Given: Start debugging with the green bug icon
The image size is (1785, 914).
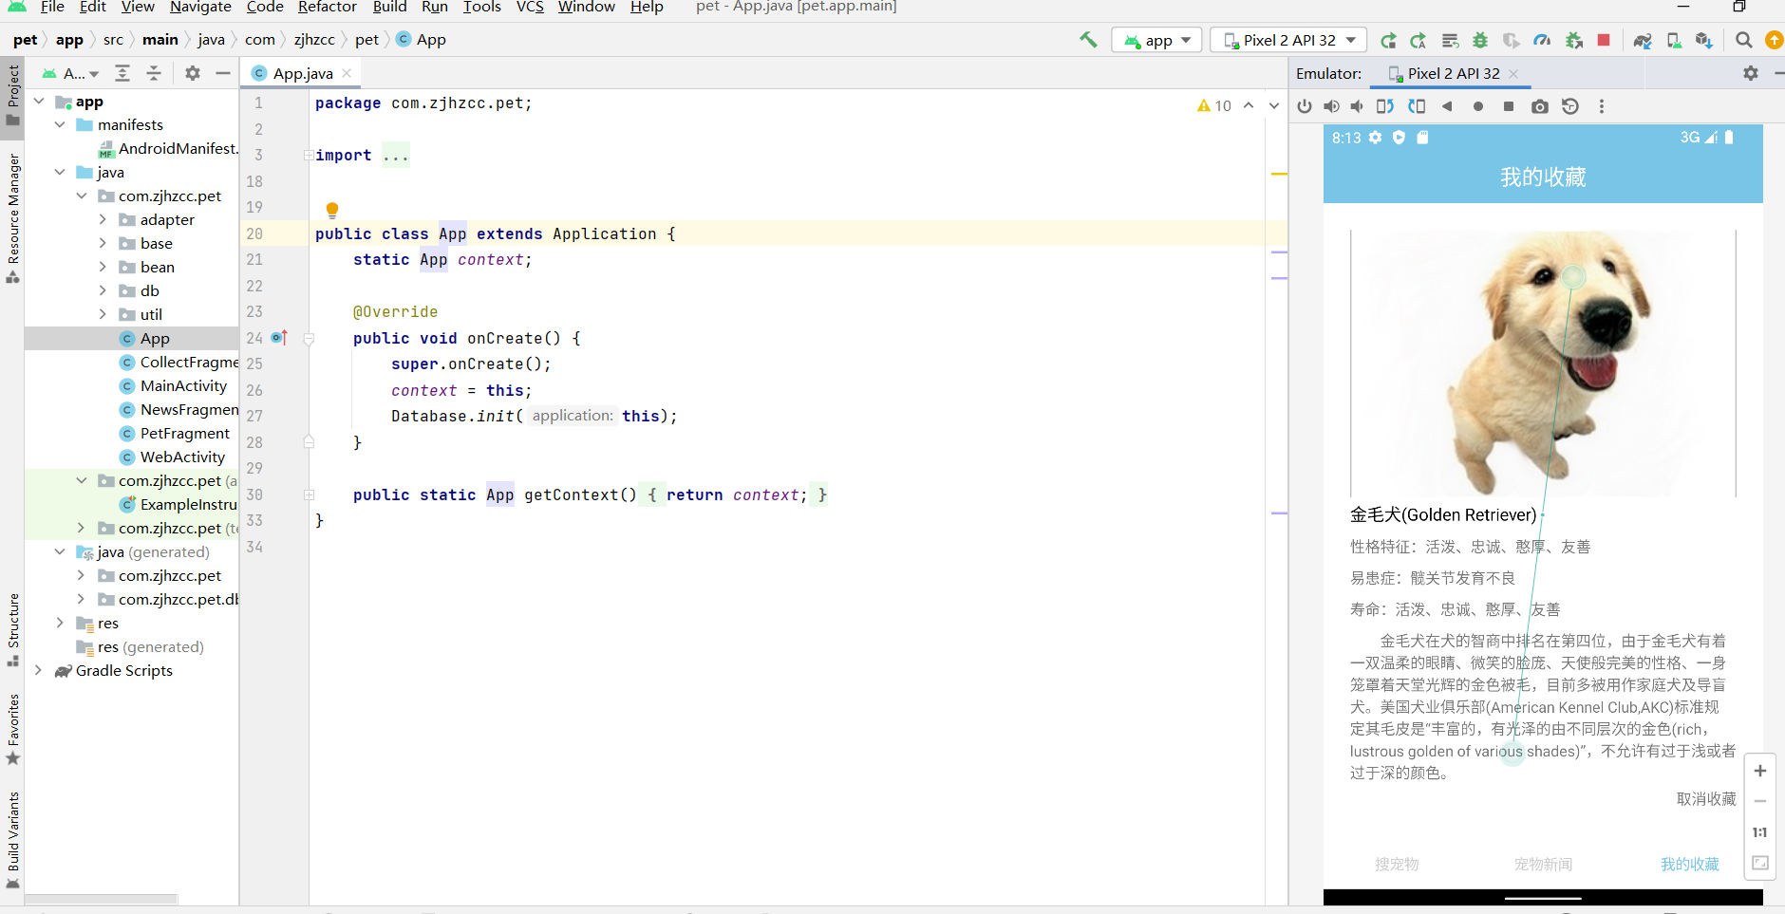Looking at the screenshot, I should (x=1480, y=40).
